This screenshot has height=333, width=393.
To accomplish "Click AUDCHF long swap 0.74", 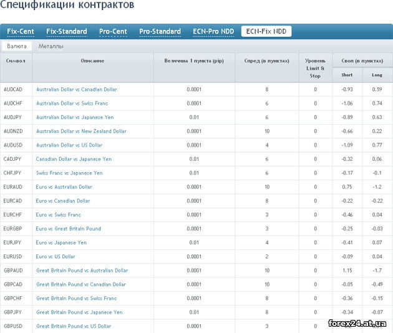I will 377,104.
